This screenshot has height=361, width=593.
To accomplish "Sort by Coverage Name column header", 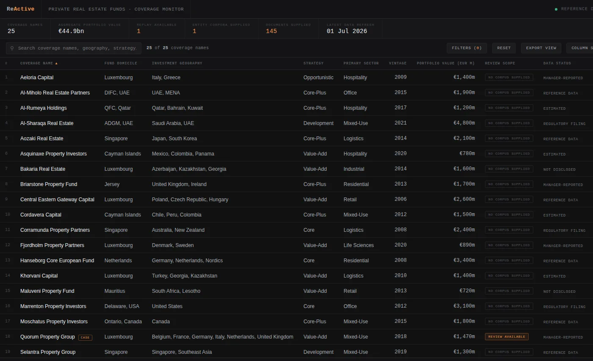I will pos(39,63).
